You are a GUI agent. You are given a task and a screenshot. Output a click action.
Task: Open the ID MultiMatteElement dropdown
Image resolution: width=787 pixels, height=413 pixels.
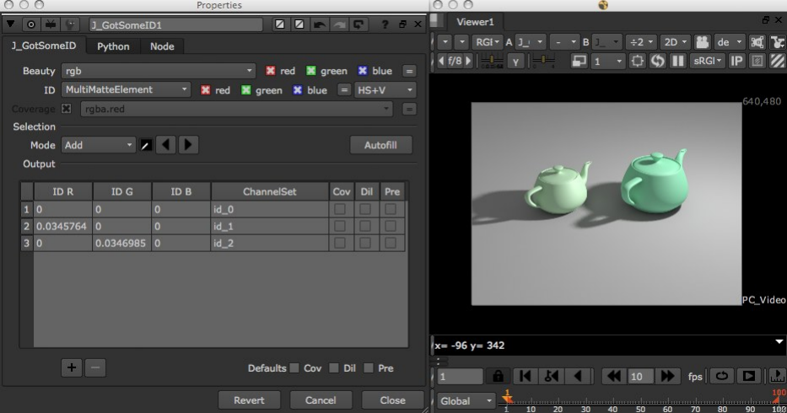(x=127, y=90)
